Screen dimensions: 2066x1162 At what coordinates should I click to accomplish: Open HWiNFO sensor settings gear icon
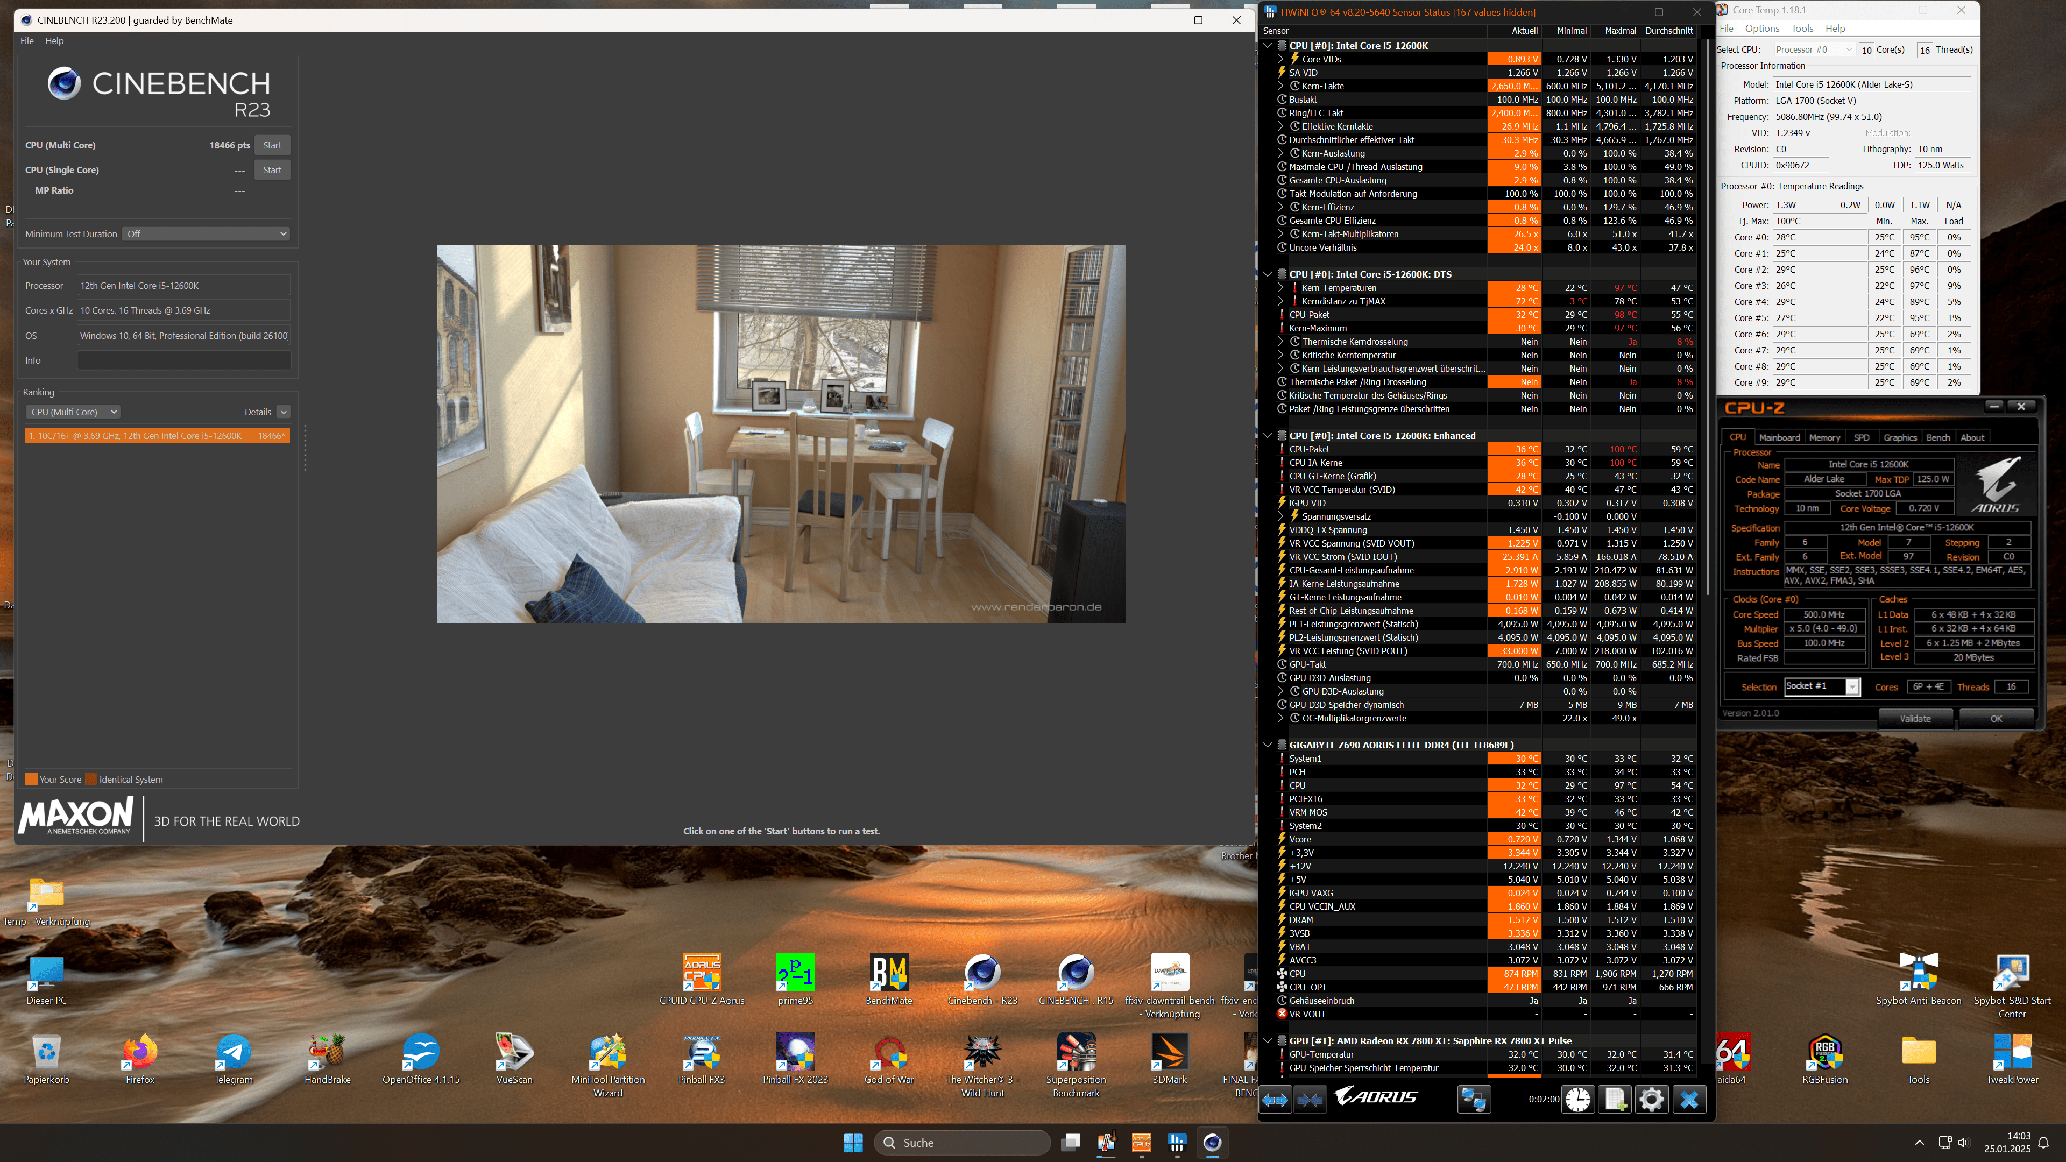pos(1651,1100)
